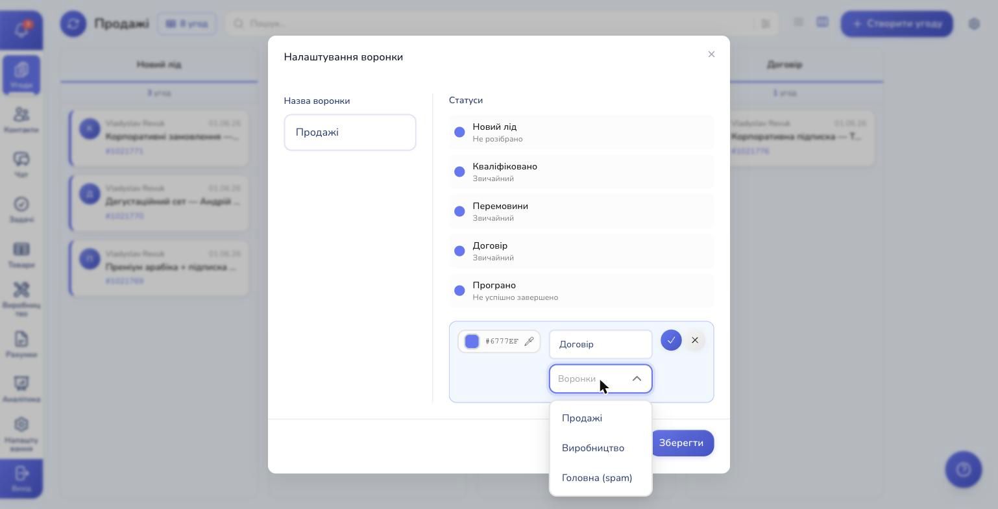Open deal card #1021771

coord(159,138)
